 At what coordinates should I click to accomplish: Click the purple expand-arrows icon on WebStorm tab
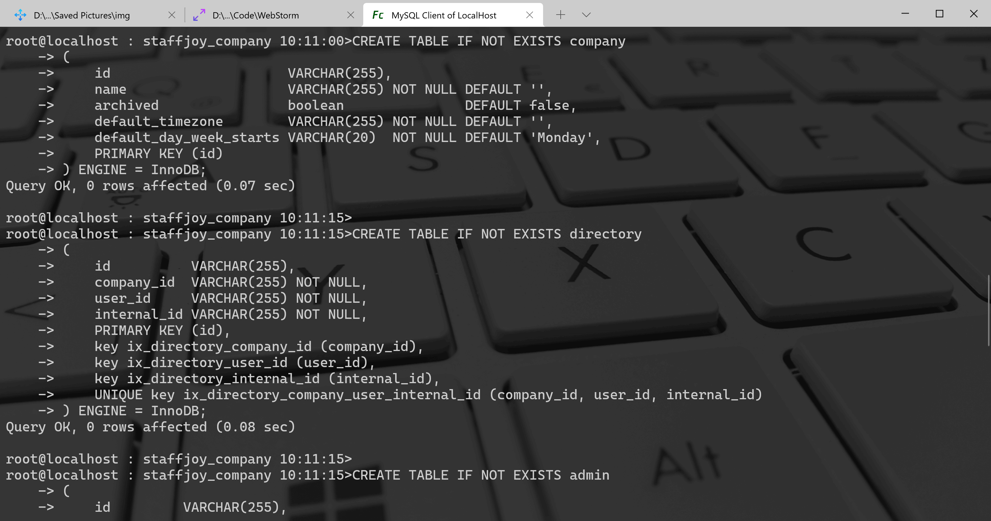point(199,15)
